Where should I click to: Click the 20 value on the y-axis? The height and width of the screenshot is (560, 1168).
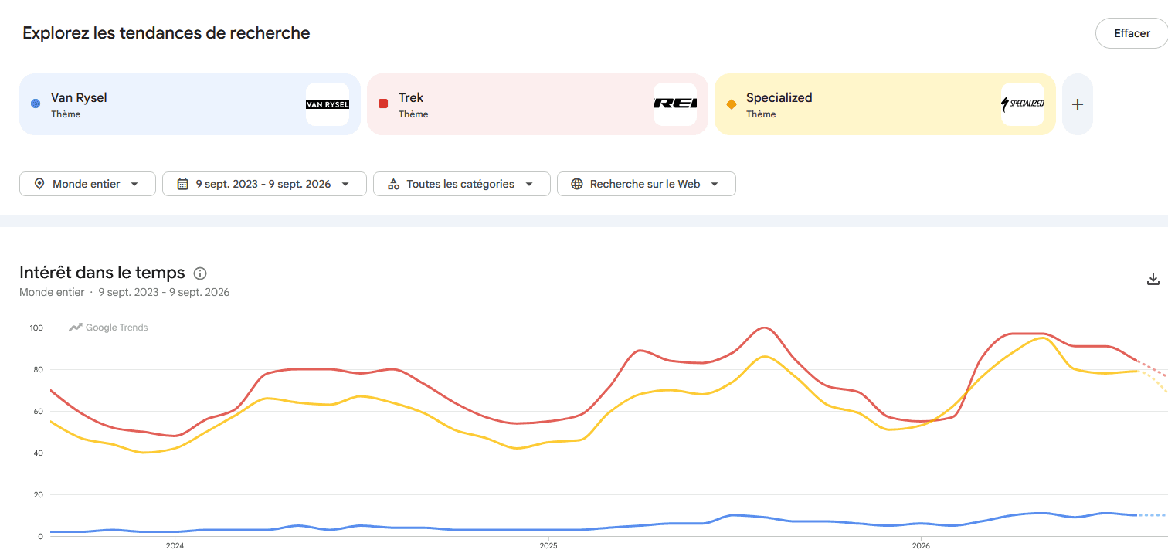(x=38, y=495)
